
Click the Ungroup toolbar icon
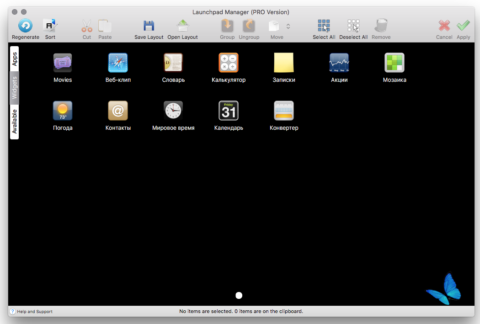point(249,26)
